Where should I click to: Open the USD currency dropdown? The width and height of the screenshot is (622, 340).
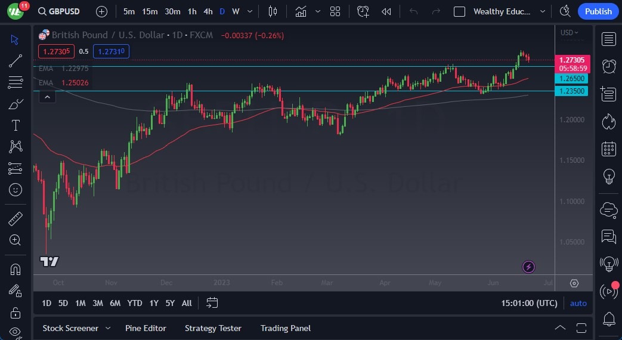coord(569,32)
